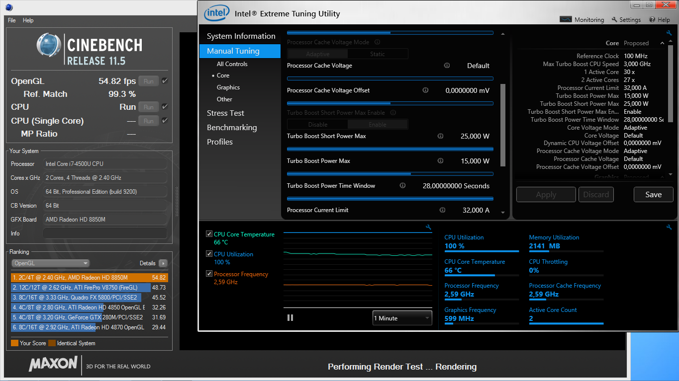Click info icon for Turbo Boost Power Time Window
679x381 pixels.
click(402, 186)
